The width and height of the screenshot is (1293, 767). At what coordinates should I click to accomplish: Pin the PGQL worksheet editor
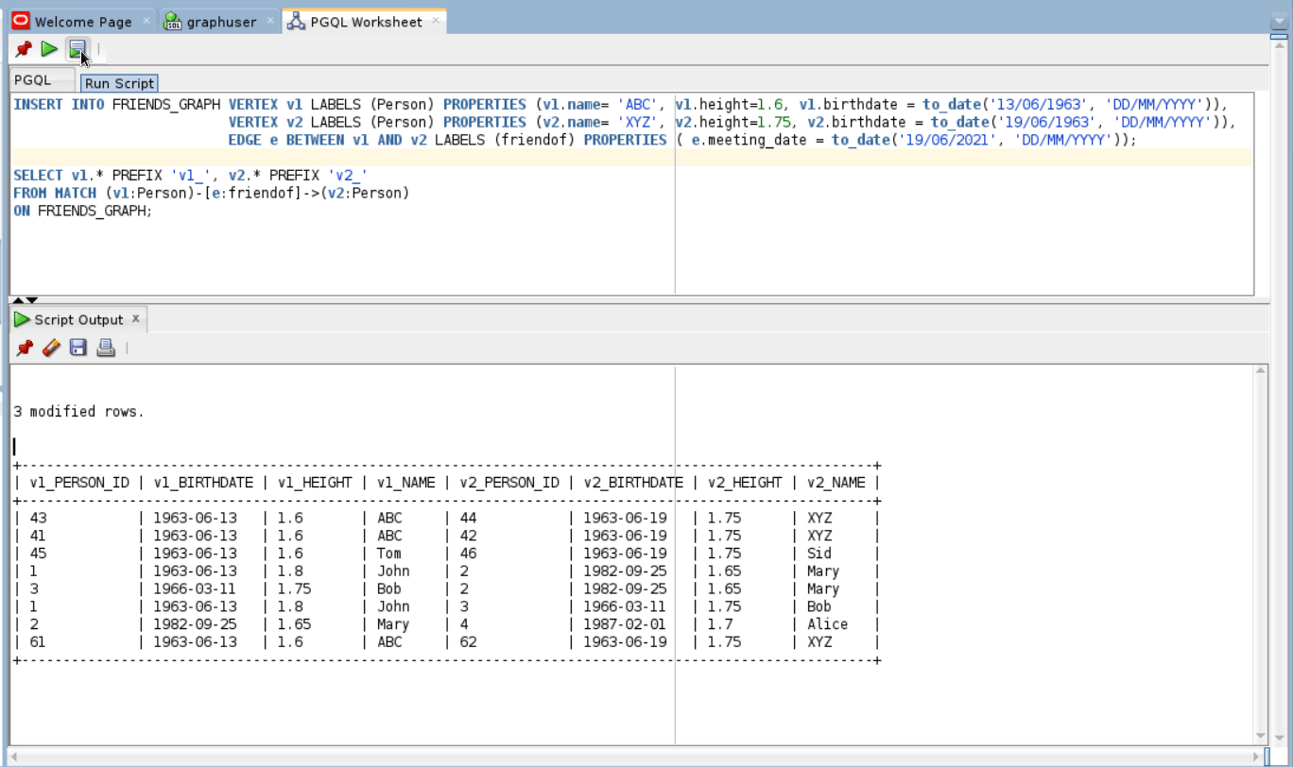24,48
